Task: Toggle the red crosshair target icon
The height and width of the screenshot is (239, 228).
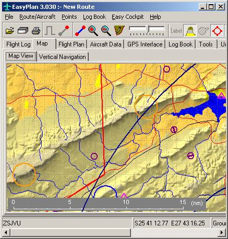Action: pyautogui.click(x=217, y=31)
